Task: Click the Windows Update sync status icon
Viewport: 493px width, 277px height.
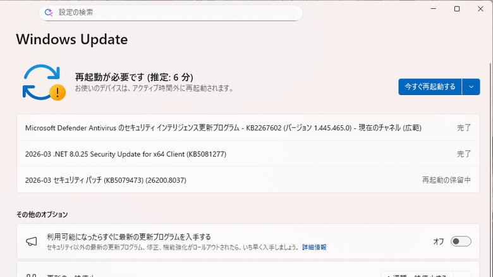Action: [44, 82]
